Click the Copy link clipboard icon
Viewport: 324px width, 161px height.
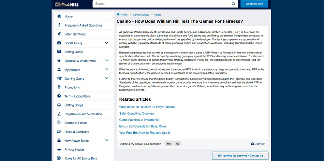[252, 144]
